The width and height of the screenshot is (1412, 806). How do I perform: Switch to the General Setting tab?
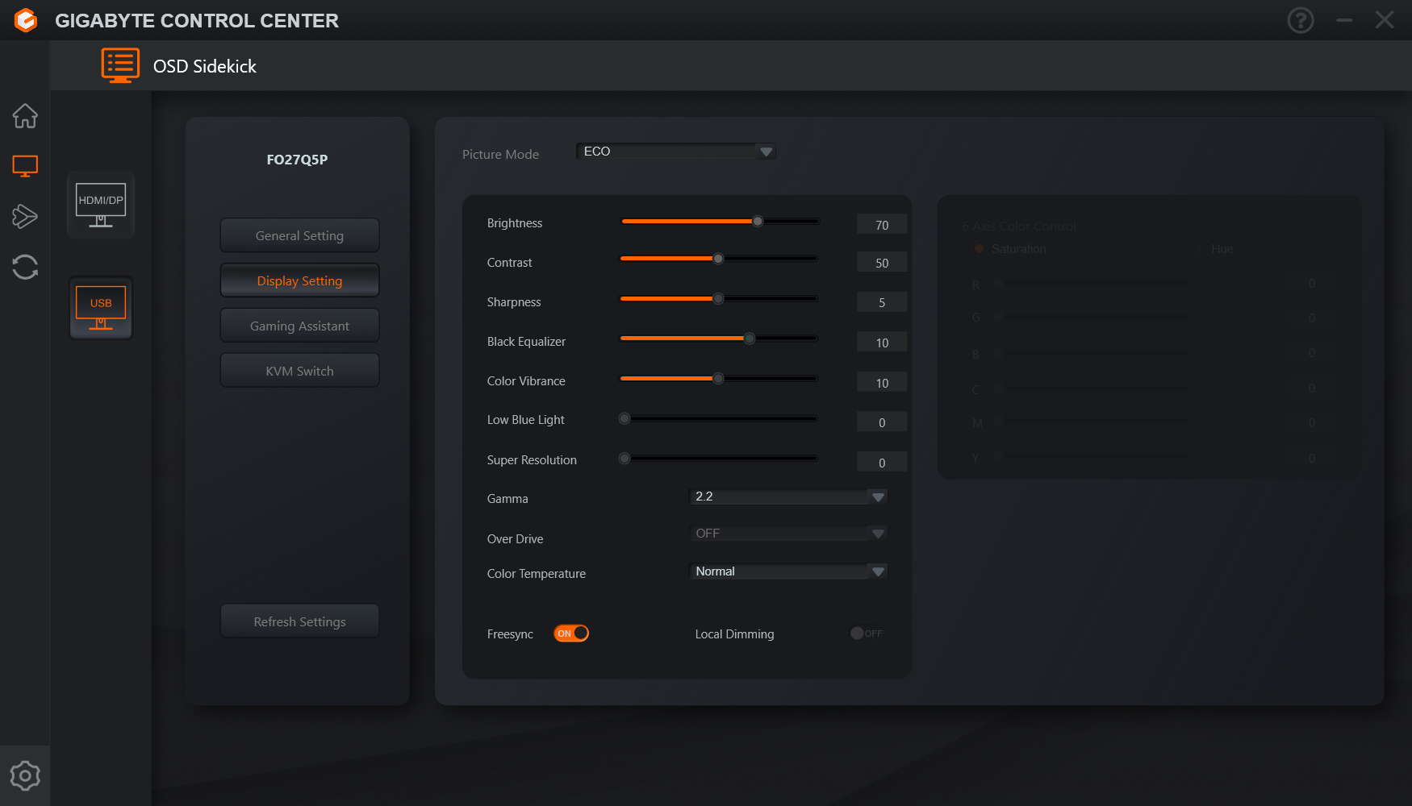click(x=299, y=235)
